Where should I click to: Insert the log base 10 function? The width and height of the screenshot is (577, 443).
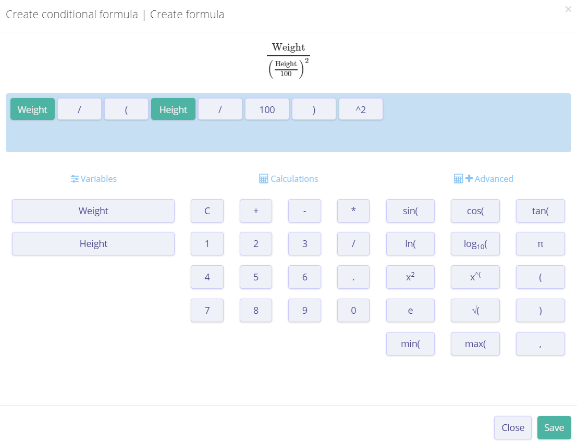point(475,243)
